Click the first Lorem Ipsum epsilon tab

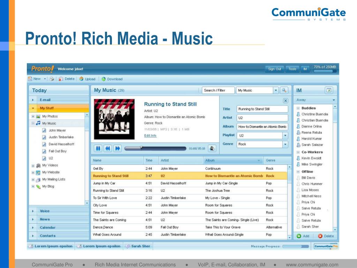click(51, 246)
